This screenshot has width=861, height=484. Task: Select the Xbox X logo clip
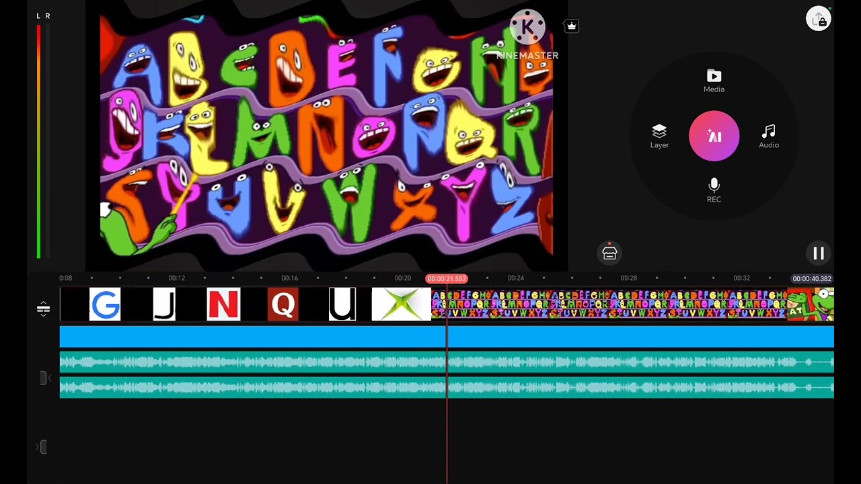point(401,304)
